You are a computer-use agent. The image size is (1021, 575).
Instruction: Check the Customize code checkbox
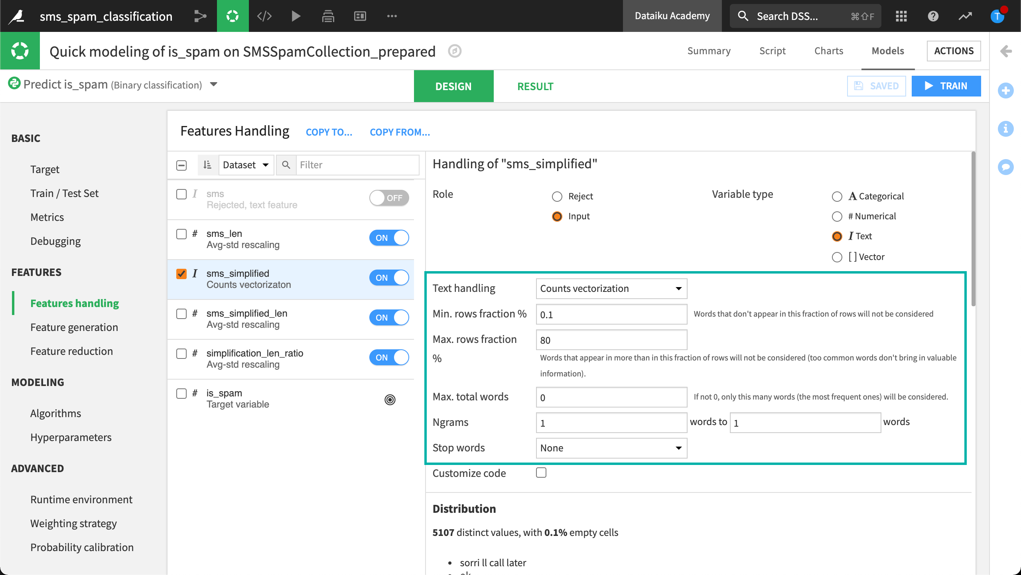click(541, 473)
